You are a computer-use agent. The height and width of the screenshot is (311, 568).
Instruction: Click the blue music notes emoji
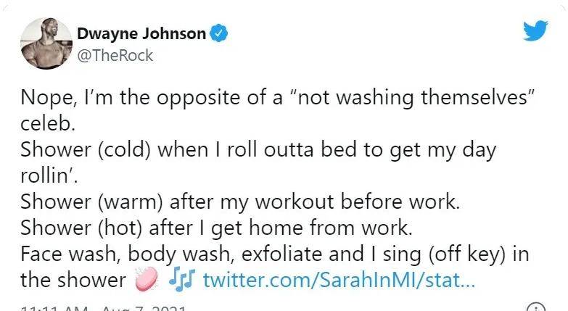tap(181, 278)
